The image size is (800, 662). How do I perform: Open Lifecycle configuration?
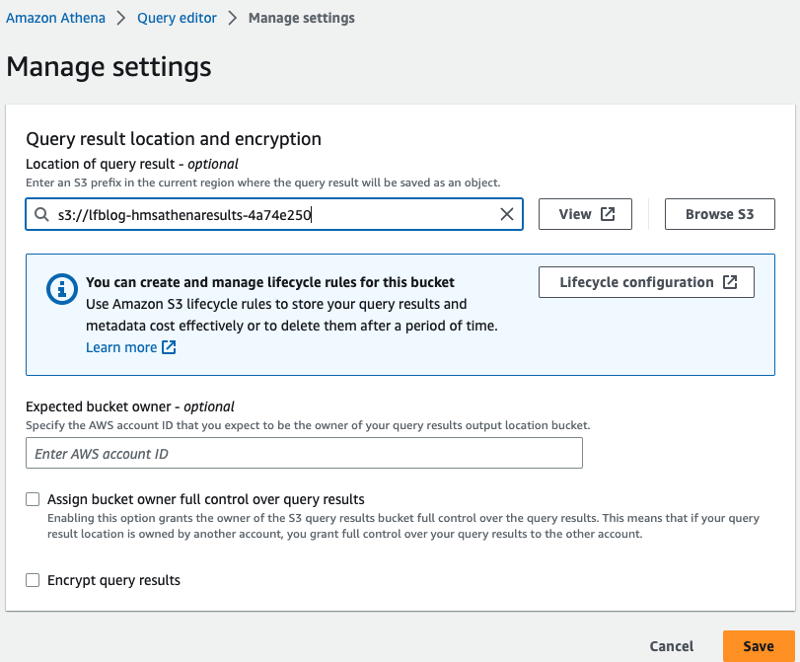(646, 282)
